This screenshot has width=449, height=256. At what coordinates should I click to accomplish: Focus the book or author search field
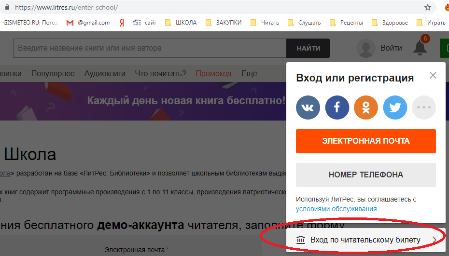[150, 48]
